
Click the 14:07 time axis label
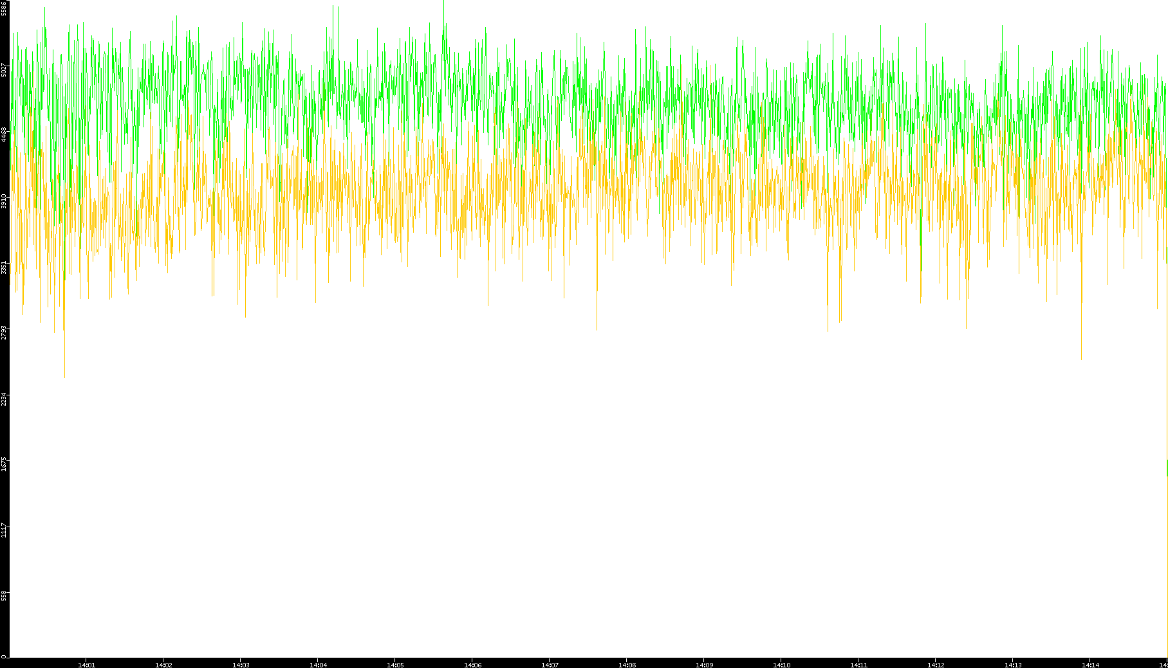[x=550, y=664]
